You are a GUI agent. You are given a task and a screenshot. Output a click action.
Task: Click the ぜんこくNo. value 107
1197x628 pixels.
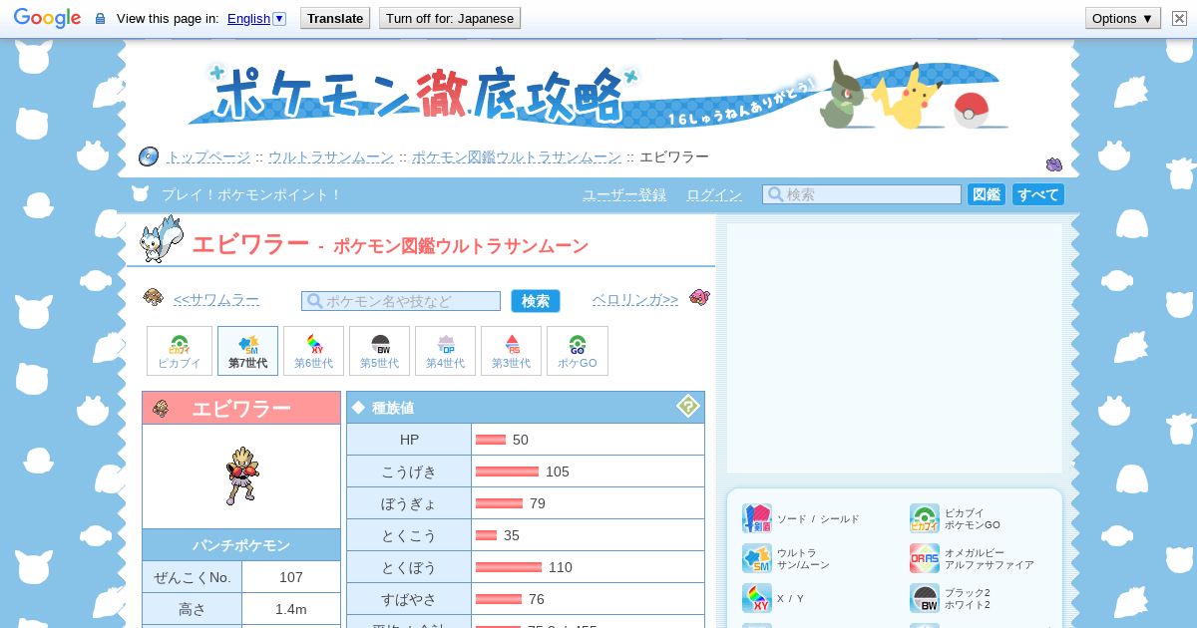[291, 577]
